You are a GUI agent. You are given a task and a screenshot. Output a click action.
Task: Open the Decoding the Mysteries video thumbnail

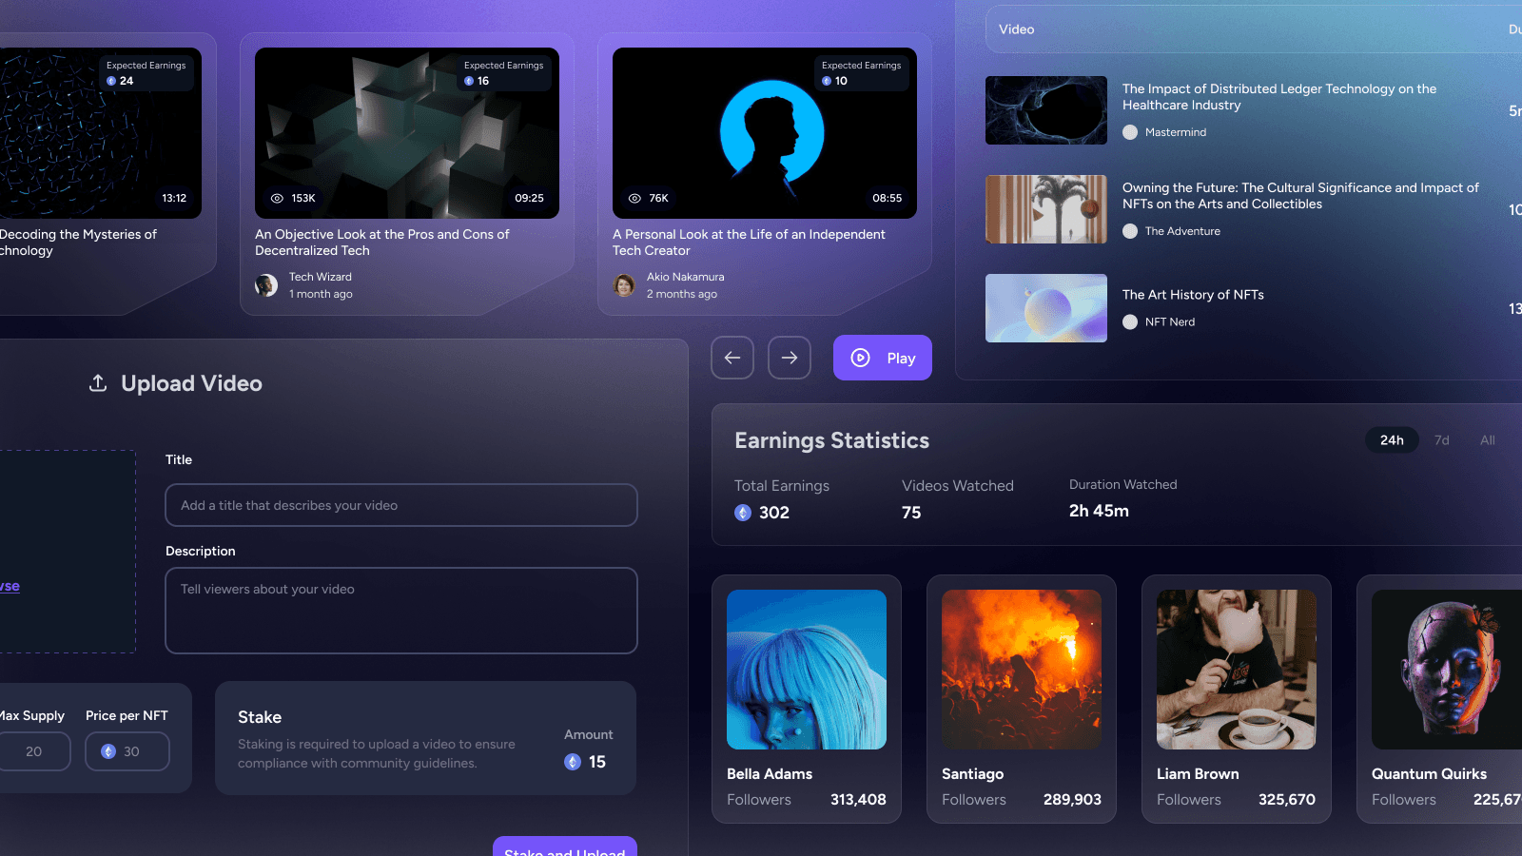(100, 133)
